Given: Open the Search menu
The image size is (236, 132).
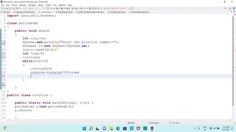Looking at the screenshot, I should point(41,5).
